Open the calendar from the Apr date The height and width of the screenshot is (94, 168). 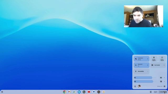[x=155, y=92]
